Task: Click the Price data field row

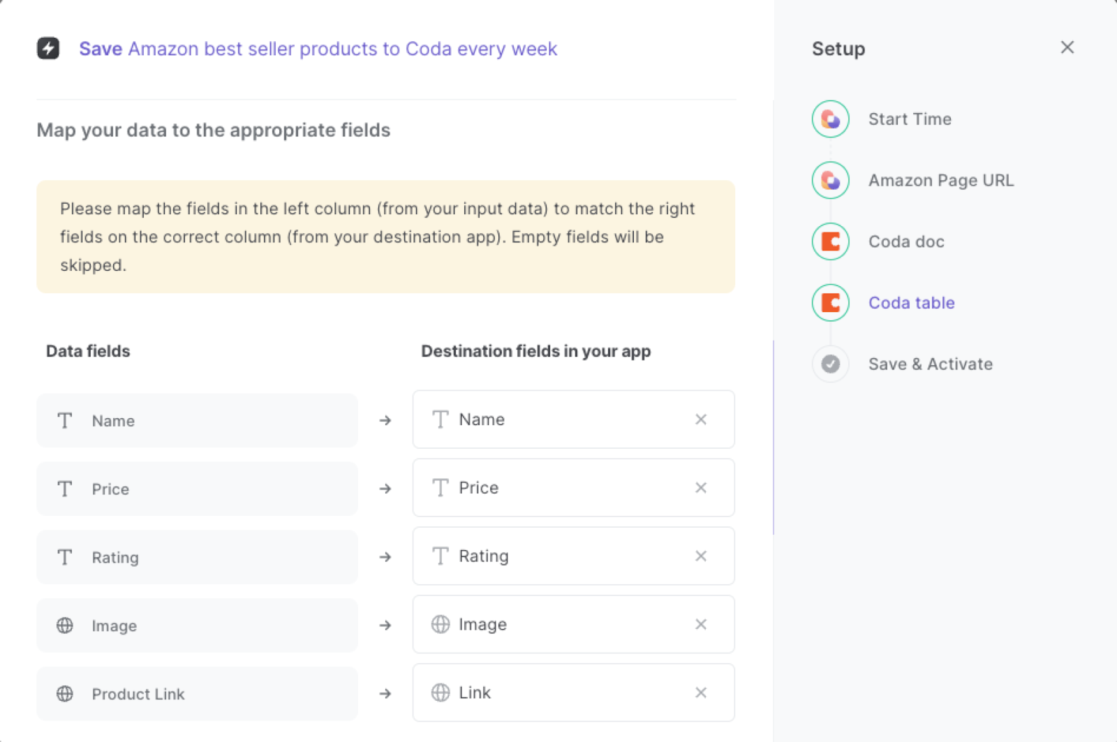Action: 197,489
